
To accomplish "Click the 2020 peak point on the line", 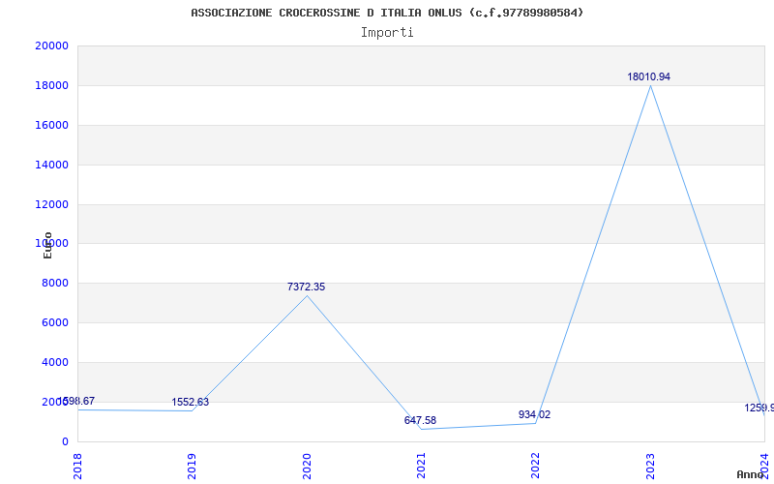I will pos(307,295).
